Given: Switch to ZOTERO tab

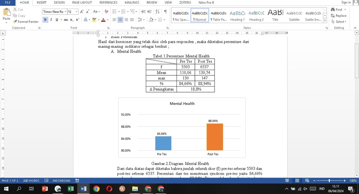Looking at the screenshot, I should click(185, 3).
